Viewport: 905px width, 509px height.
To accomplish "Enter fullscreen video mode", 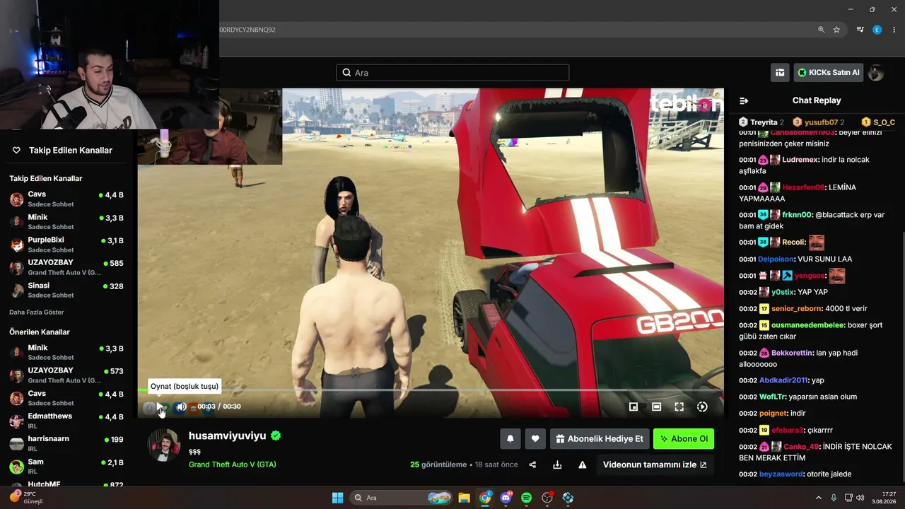I will point(679,406).
